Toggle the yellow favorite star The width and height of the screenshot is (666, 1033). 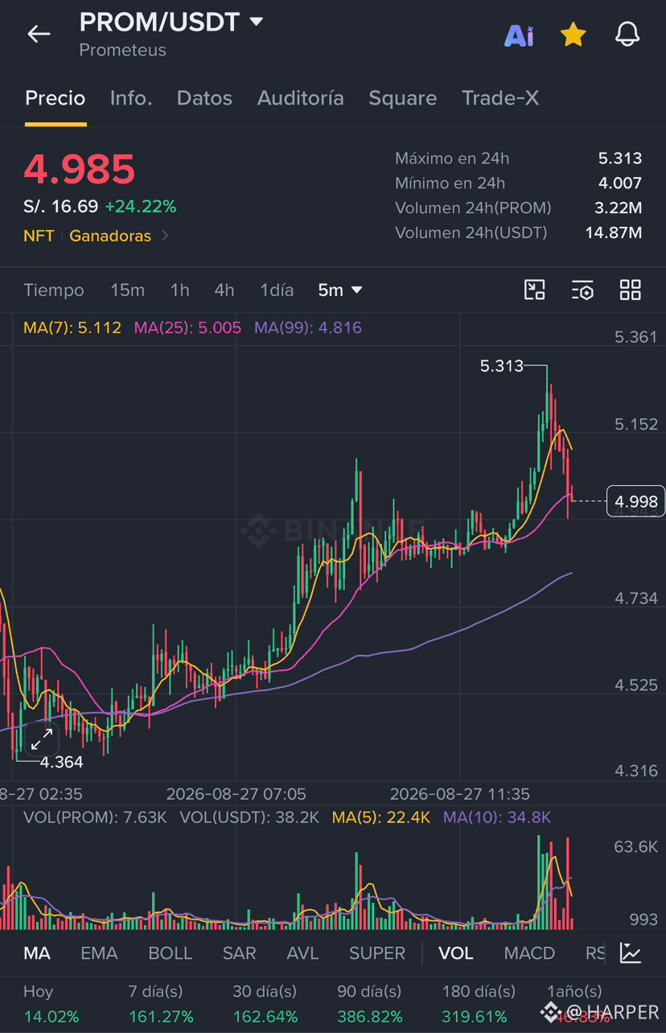point(573,35)
